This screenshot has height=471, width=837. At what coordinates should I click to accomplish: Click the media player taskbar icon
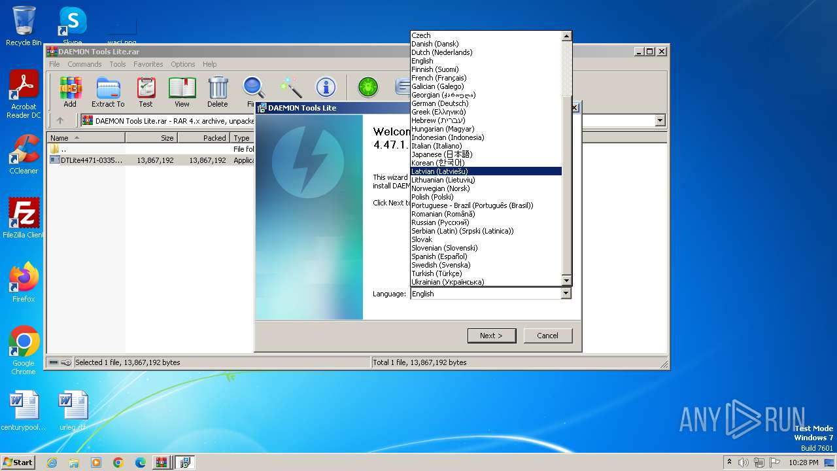click(96, 462)
